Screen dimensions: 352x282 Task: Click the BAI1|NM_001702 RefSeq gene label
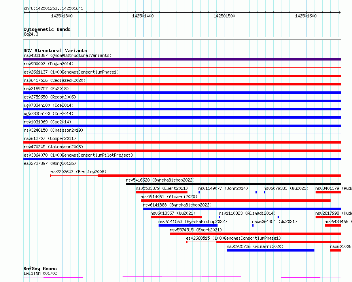(40, 273)
